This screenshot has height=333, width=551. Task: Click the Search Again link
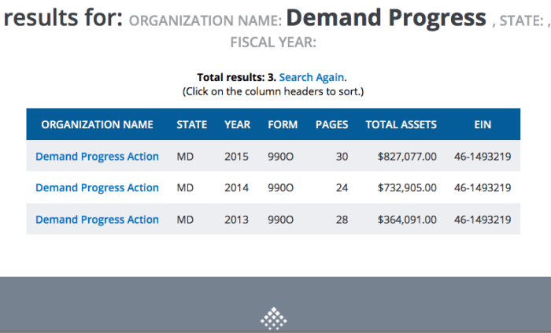pos(312,78)
